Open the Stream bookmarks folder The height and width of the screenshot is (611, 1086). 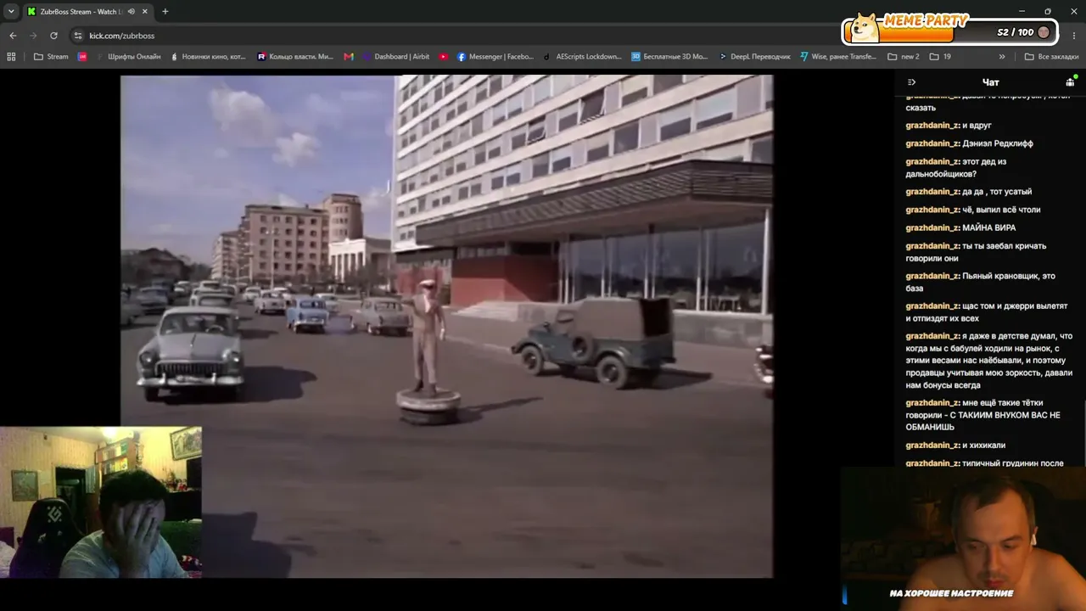51,57
